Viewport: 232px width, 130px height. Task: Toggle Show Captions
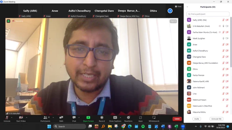pyautogui.click(x=115, y=119)
